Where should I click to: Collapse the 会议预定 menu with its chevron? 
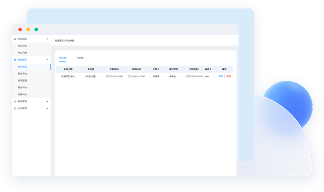[47, 39]
